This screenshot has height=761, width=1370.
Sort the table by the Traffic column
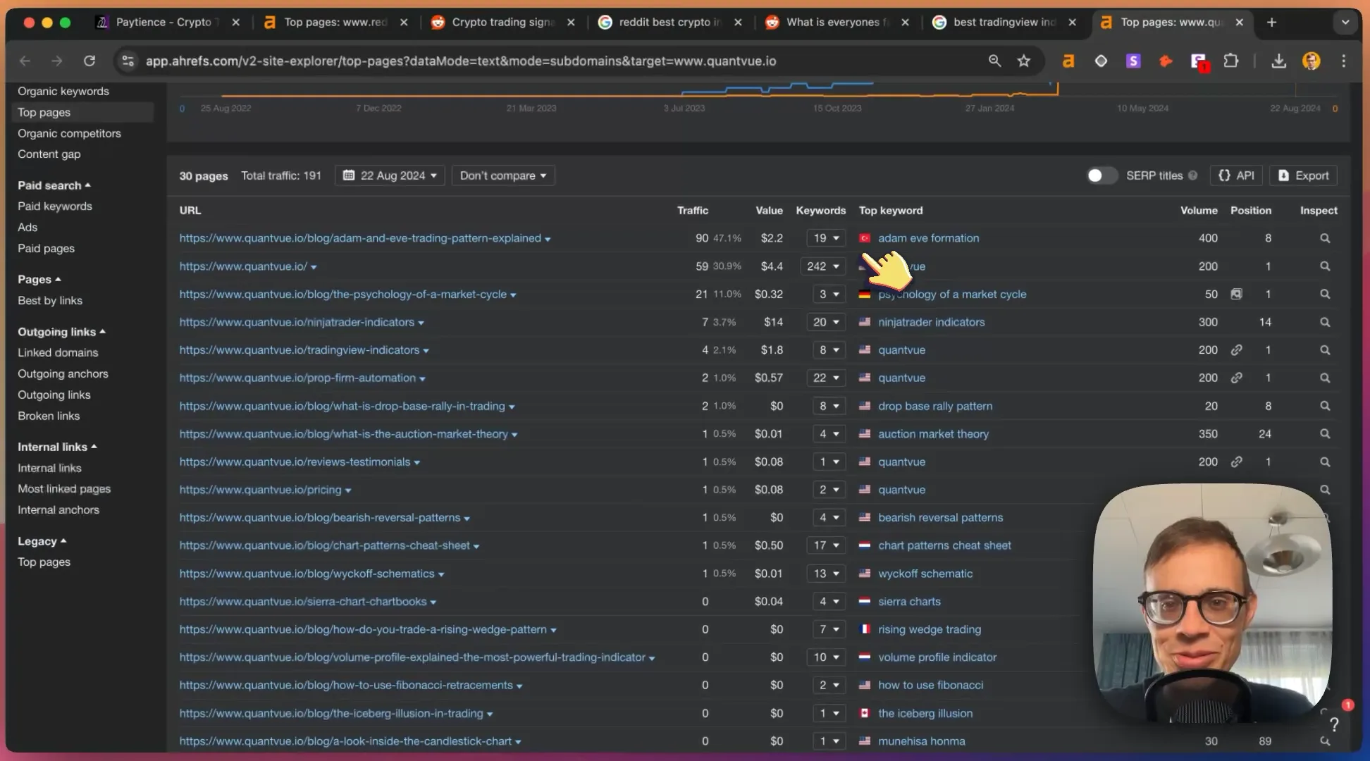coord(693,211)
